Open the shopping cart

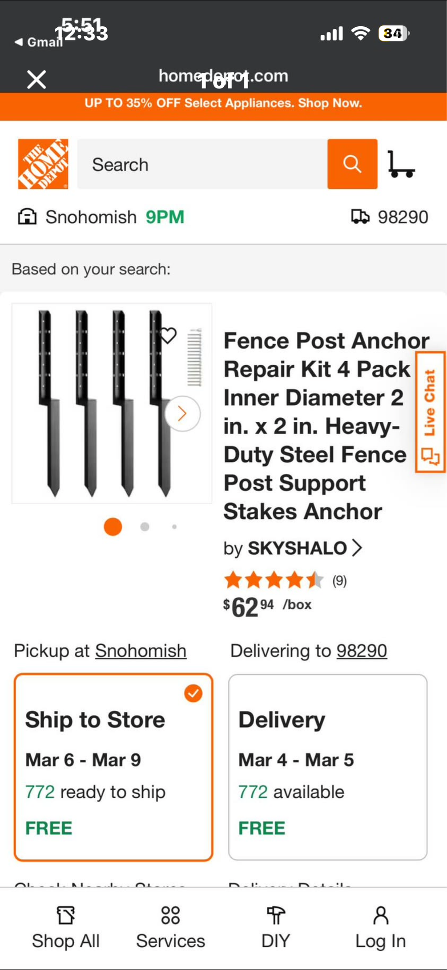tap(401, 164)
